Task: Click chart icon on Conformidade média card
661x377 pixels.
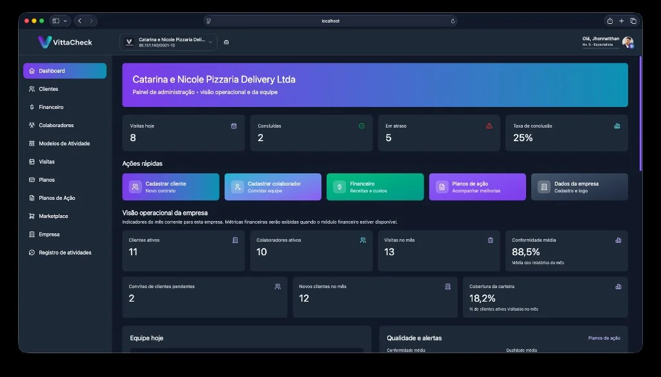Action: click(x=618, y=240)
